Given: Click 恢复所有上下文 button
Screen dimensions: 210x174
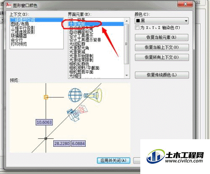Looking at the screenshot, I should point(162,57).
